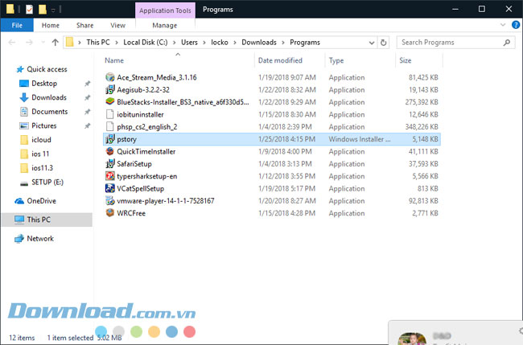
Task: Sort by the Date modified column header
Action: [280, 60]
